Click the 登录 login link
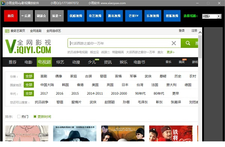This screenshot has height=147, width=225. click(181, 31)
